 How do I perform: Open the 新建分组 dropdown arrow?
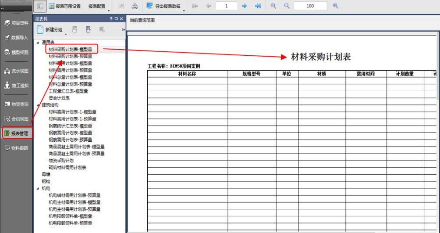[x=66, y=34]
